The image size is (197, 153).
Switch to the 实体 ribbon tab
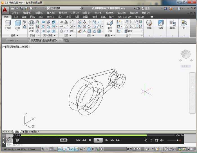pos(15,17)
